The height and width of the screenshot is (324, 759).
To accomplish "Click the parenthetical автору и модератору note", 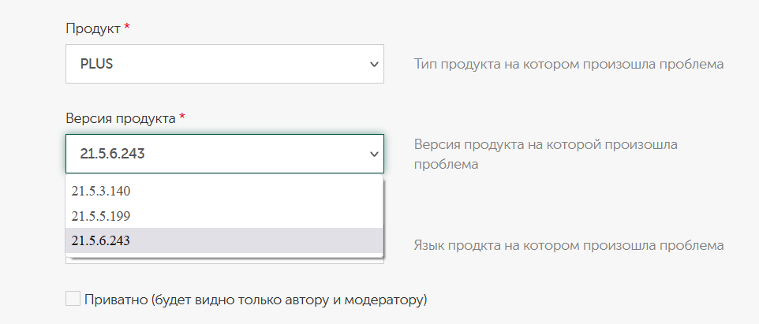I will click(x=289, y=300).
